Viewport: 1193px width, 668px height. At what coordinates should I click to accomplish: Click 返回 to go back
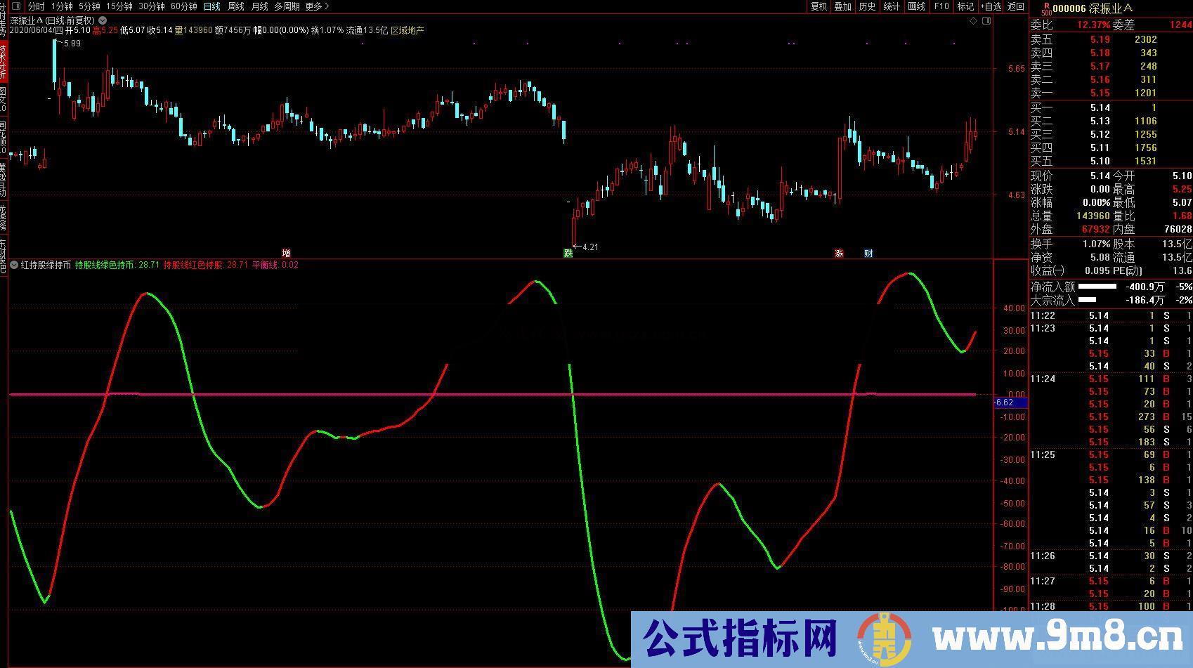coord(1014,6)
